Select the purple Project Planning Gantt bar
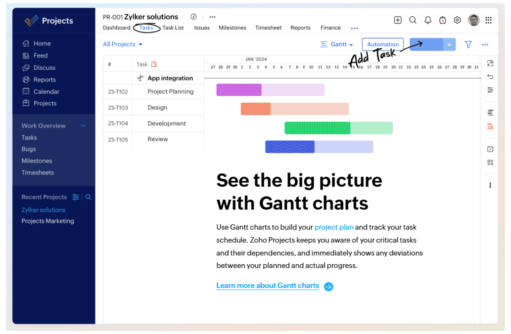Image resolution: width=511 pixels, height=334 pixels. [x=270, y=90]
